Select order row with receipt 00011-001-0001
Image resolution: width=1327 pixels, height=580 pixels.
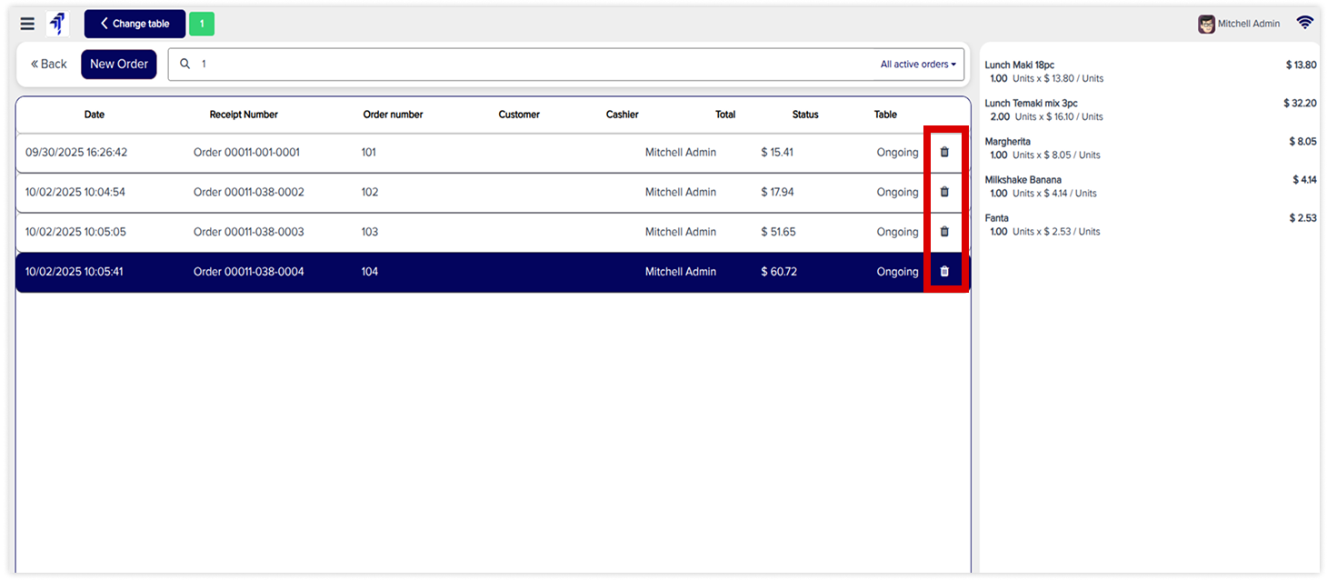246,153
